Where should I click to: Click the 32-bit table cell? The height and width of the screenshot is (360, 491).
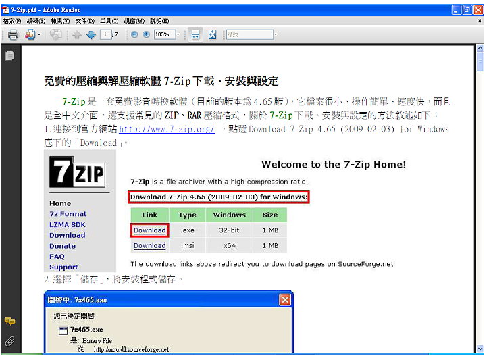point(229,230)
